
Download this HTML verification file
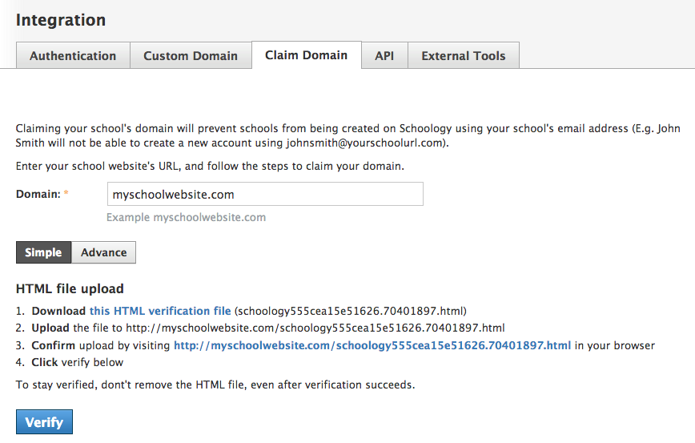click(160, 311)
